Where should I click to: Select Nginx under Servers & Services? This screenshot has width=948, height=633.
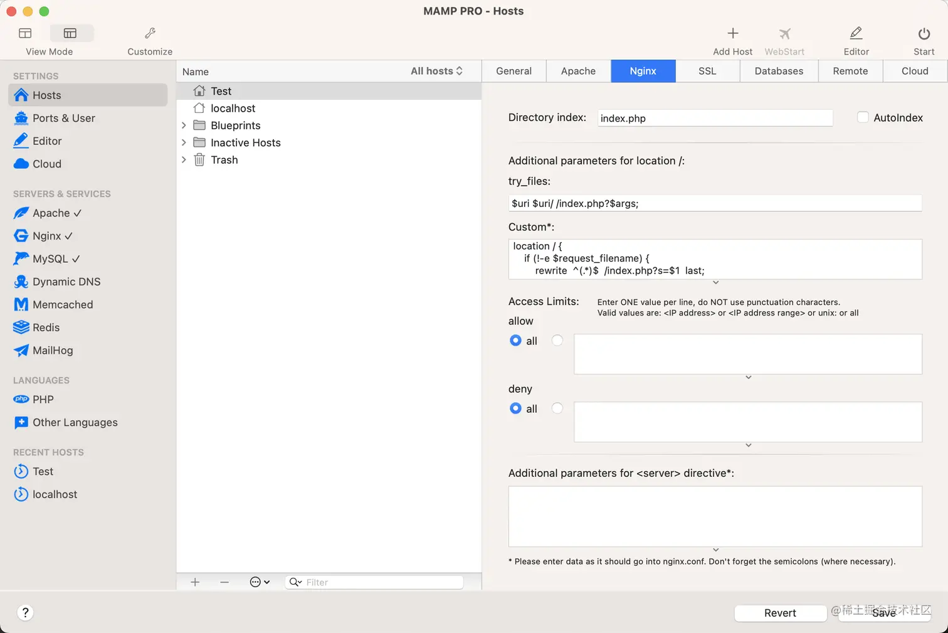click(x=88, y=236)
